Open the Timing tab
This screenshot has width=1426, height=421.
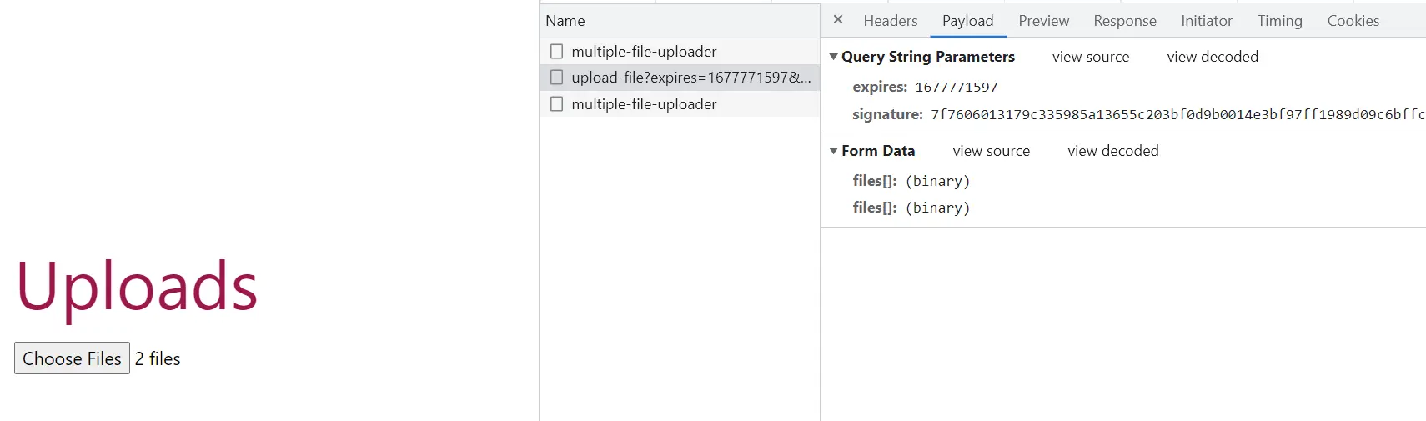(1279, 21)
